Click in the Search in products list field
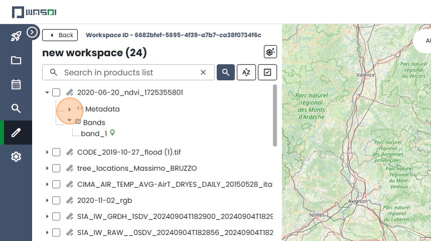The height and width of the screenshot is (241, 431). point(128,72)
